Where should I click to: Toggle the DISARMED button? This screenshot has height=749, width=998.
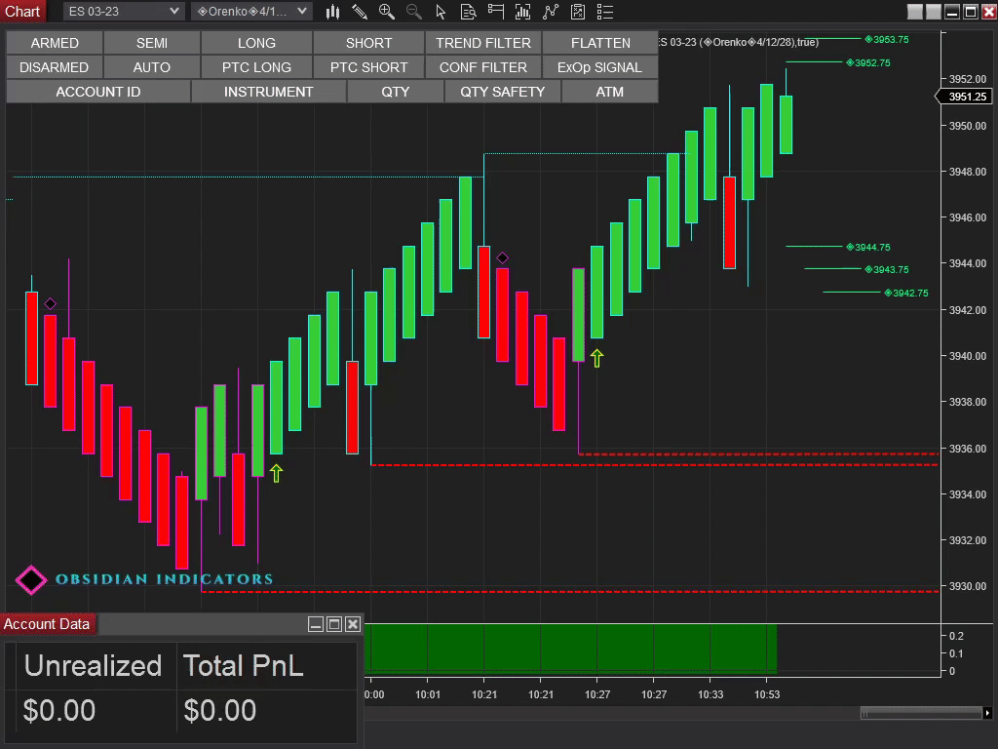[55, 67]
